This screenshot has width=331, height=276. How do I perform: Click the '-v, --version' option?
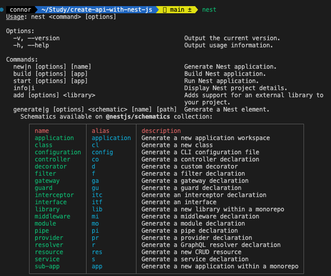pos(36,38)
